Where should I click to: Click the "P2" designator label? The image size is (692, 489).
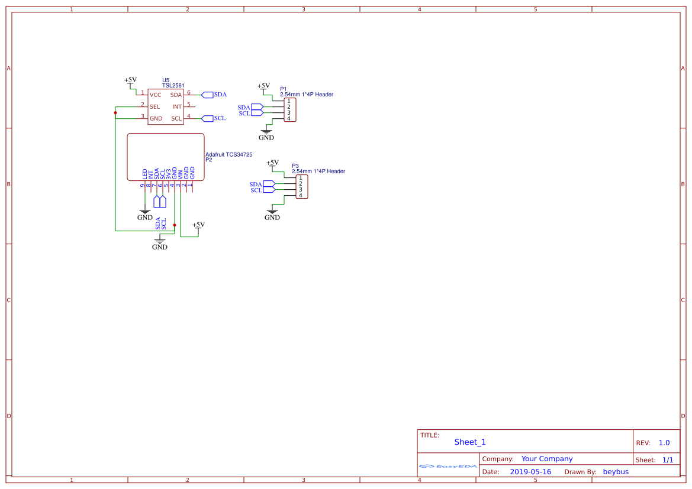[209, 160]
